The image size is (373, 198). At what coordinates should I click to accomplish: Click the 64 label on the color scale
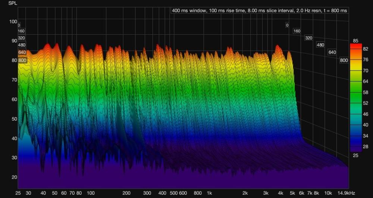(366, 82)
